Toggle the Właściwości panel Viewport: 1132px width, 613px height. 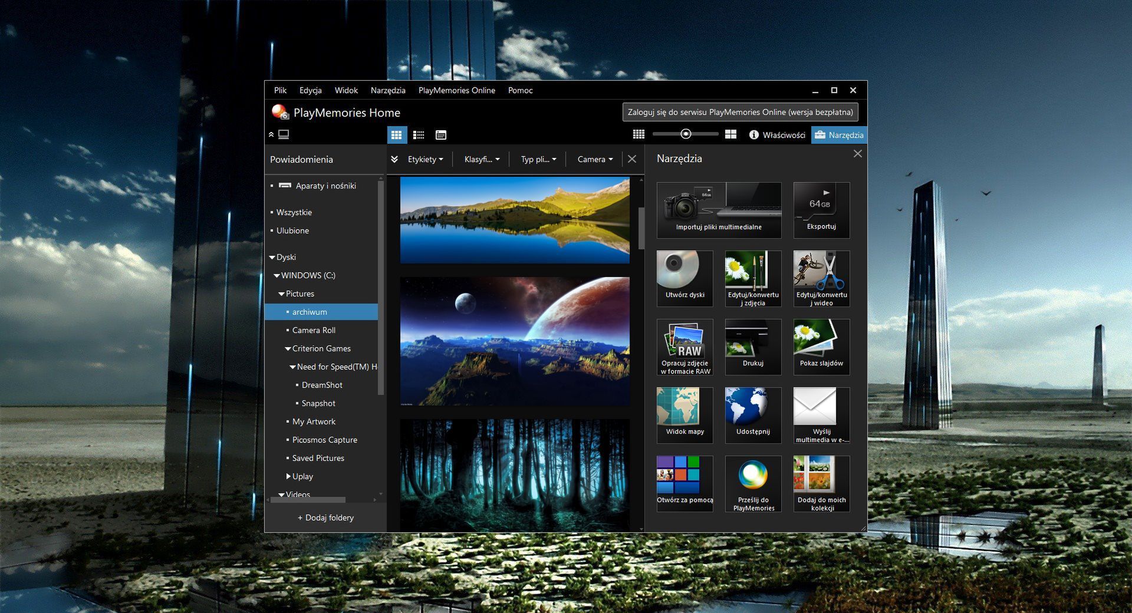click(x=776, y=135)
